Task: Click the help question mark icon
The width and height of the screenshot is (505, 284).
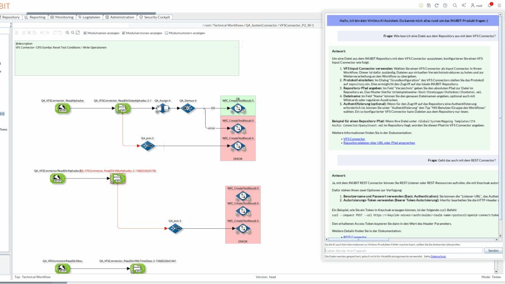Action: click(x=446, y=5)
